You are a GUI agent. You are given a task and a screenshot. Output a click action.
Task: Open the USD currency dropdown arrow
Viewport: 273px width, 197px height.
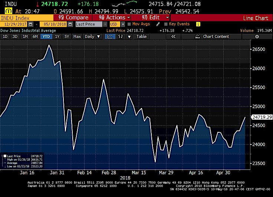click(123, 24)
